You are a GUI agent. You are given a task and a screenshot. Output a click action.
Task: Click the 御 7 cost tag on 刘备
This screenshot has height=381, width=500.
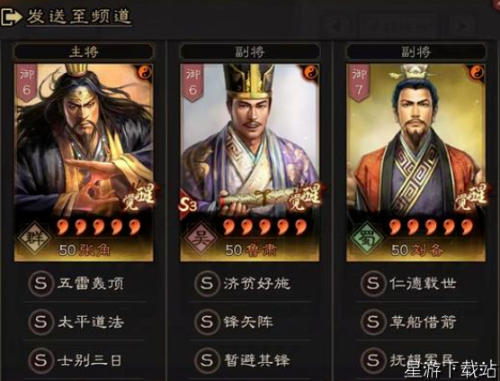tap(359, 82)
